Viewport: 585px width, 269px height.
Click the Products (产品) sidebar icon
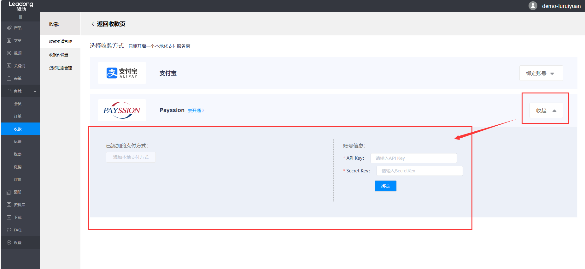click(x=9, y=28)
